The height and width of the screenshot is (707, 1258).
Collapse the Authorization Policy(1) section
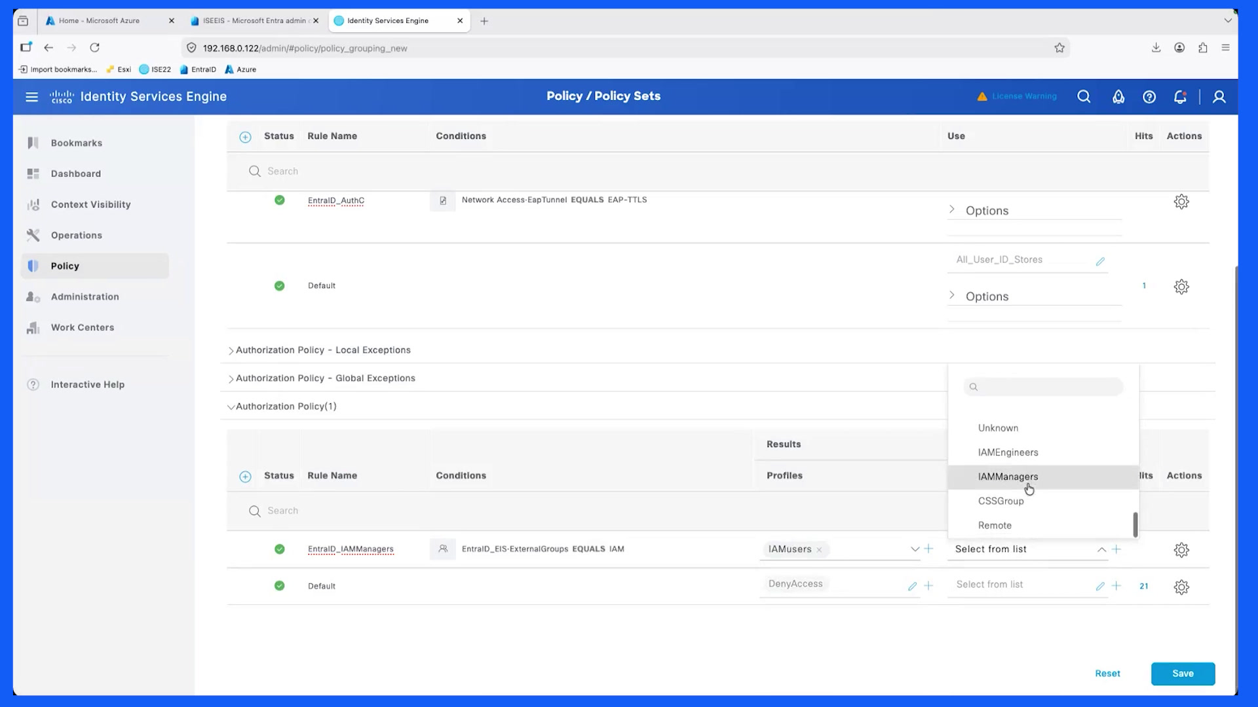[x=231, y=407]
